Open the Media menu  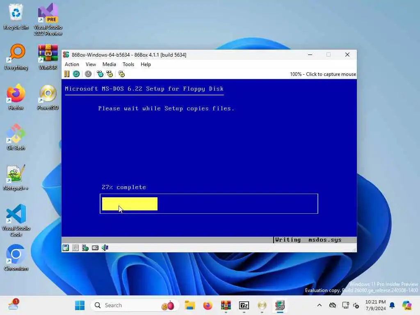pyautogui.click(x=109, y=64)
